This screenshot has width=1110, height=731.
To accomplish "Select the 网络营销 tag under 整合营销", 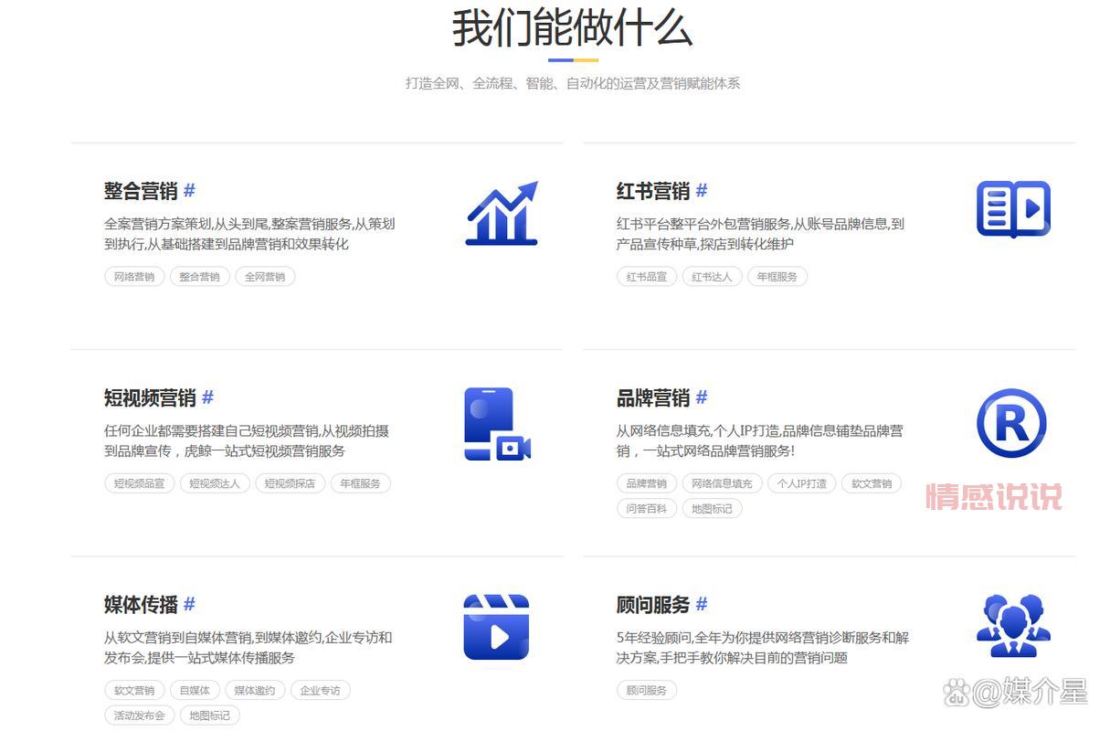I will tap(133, 276).
